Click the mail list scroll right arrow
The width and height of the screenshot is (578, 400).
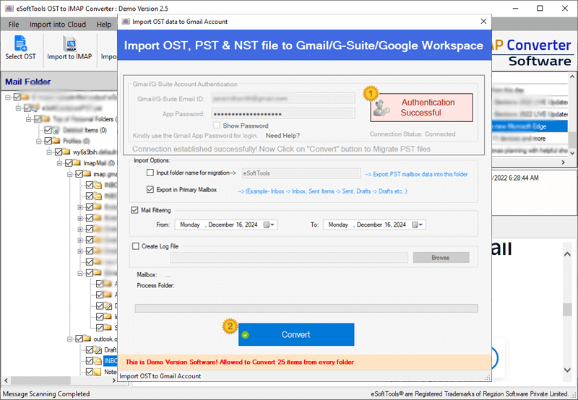[x=563, y=162]
